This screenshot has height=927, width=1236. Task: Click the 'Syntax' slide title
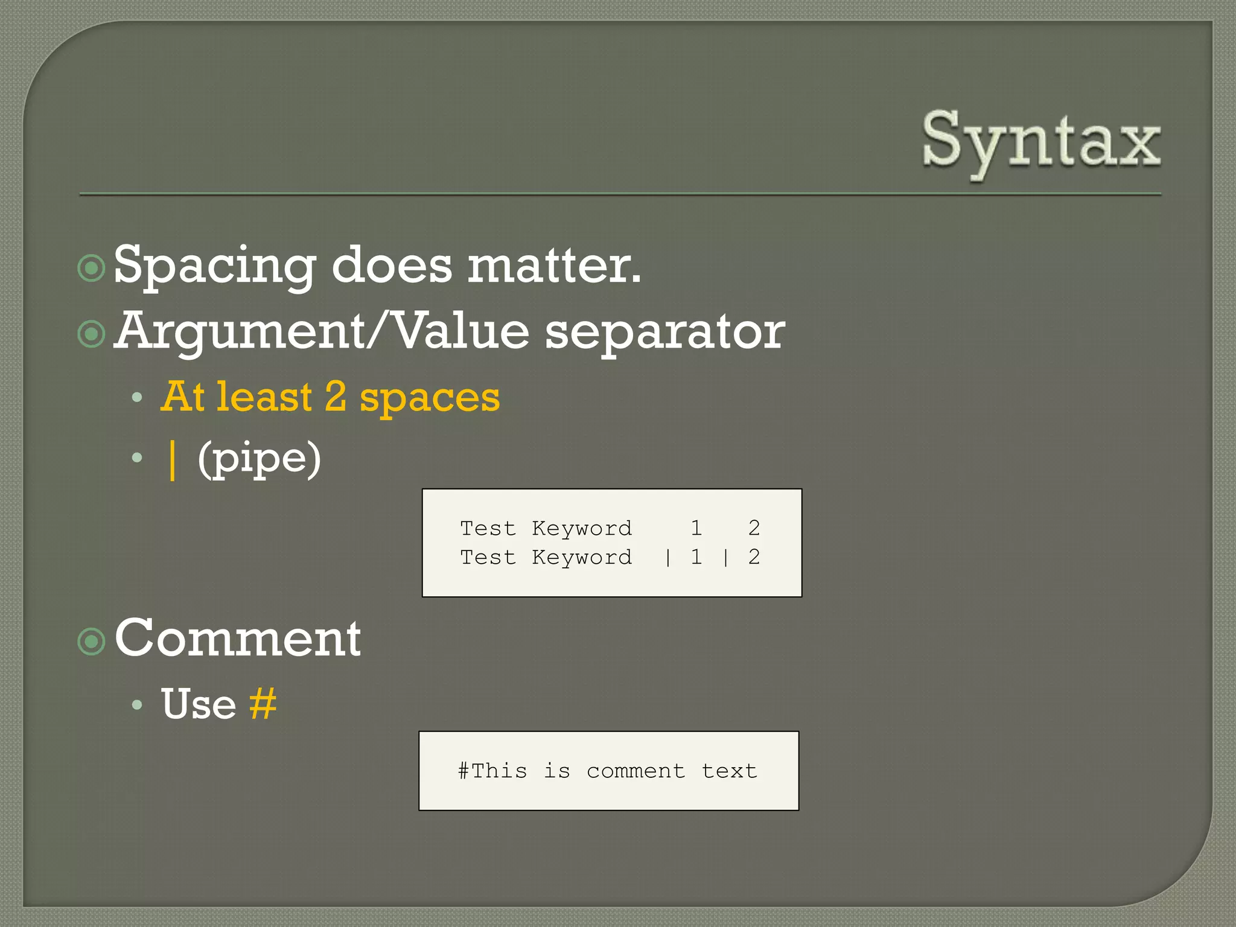(x=1040, y=142)
